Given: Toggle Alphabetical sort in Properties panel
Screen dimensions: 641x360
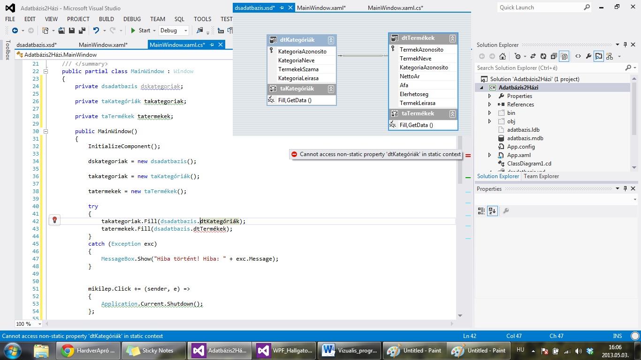Looking at the screenshot, I should coord(492,211).
